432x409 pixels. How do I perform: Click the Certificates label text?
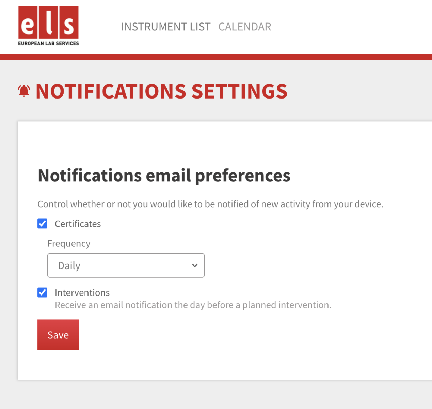pos(78,224)
